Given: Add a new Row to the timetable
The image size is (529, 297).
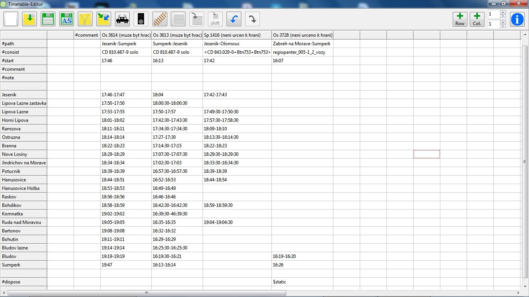Looking at the screenshot, I should point(459,19).
